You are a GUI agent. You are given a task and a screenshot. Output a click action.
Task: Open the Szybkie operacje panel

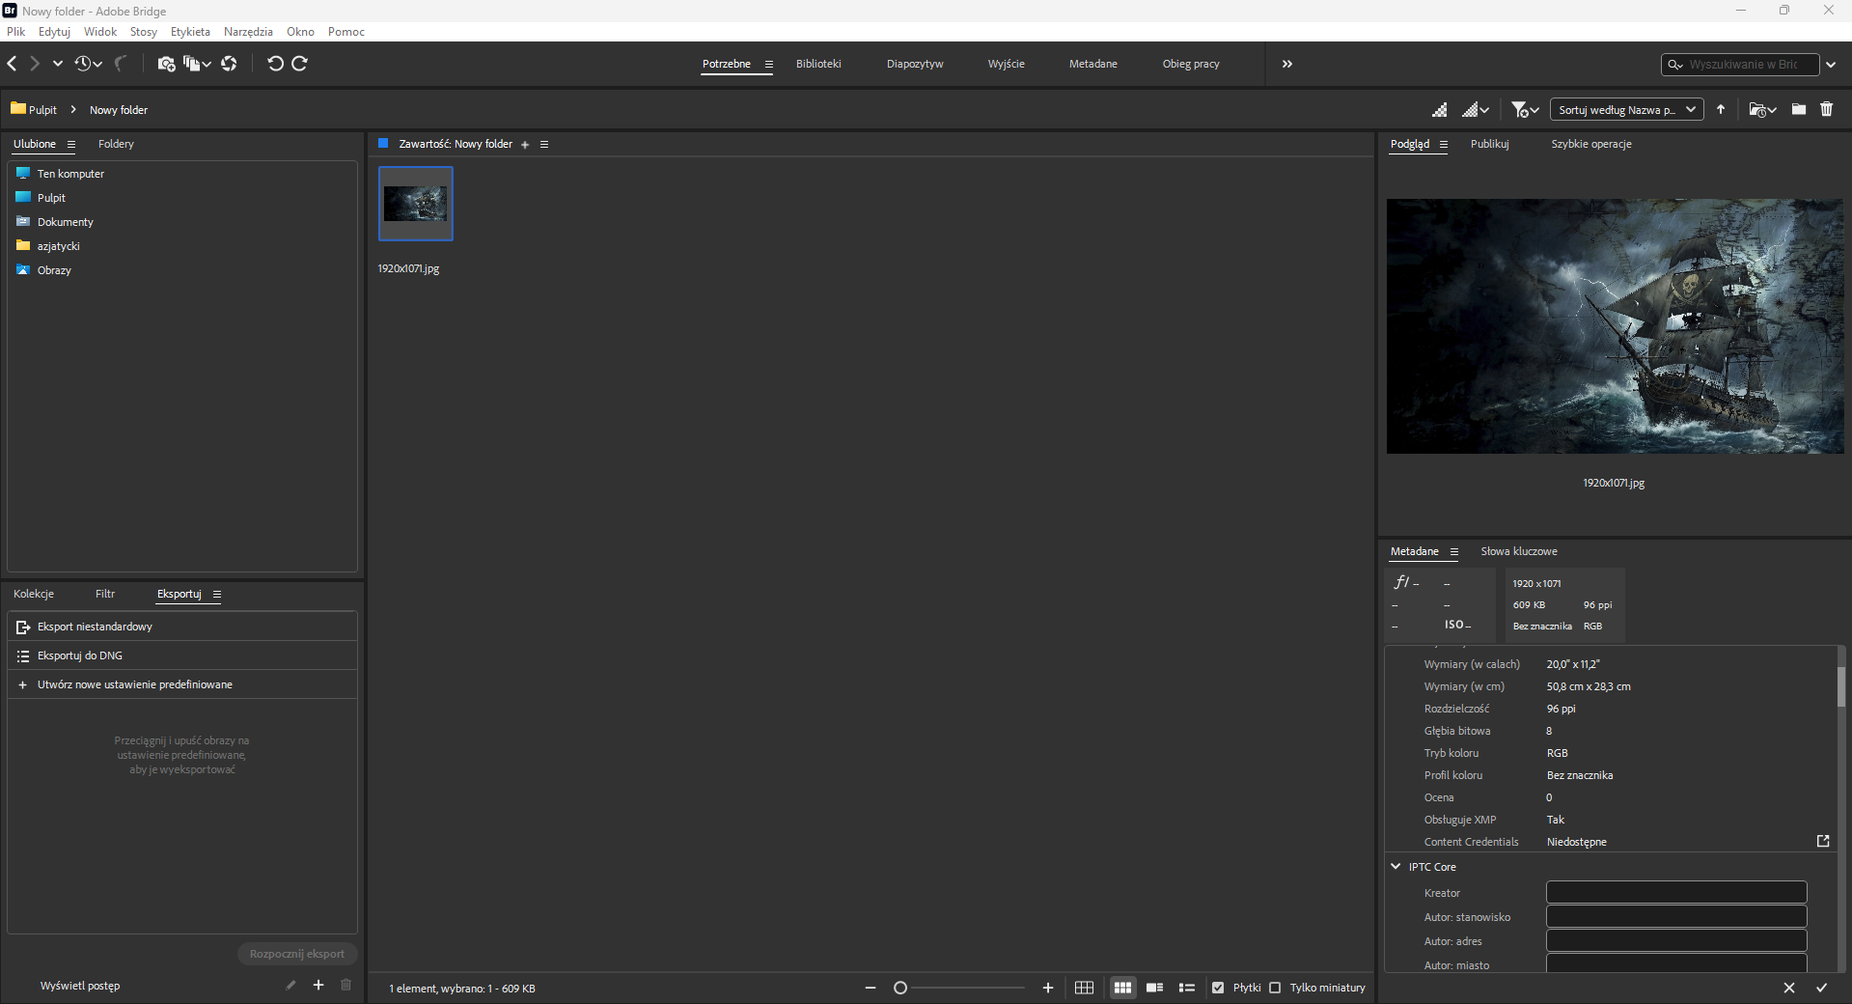[x=1591, y=145]
